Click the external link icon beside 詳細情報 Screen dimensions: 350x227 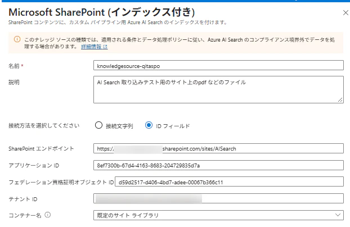point(105,47)
